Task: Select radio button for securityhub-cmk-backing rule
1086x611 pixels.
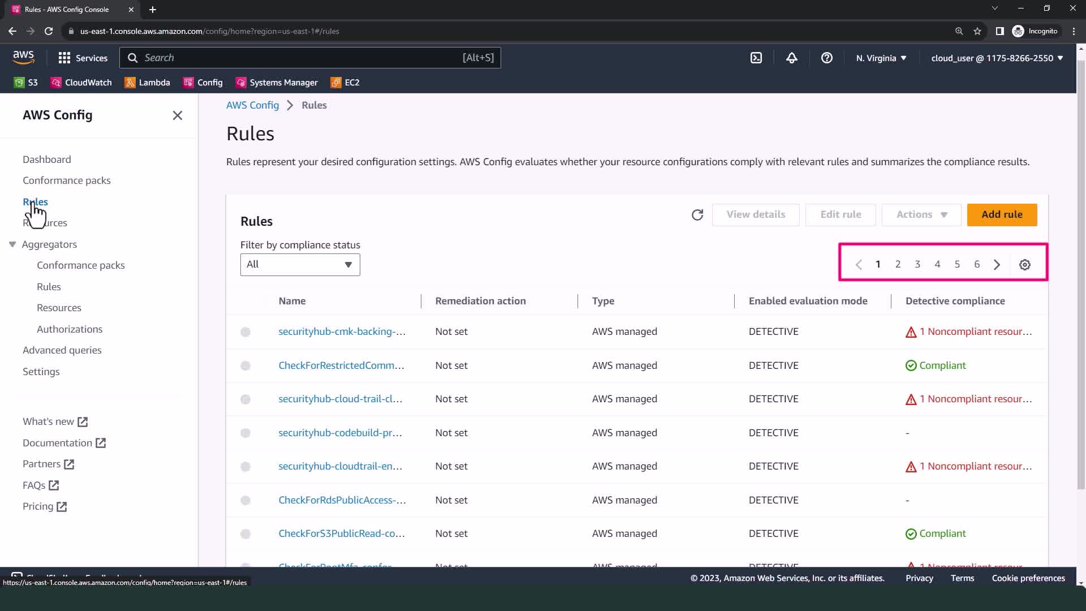Action: pyautogui.click(x=245, y=332)
